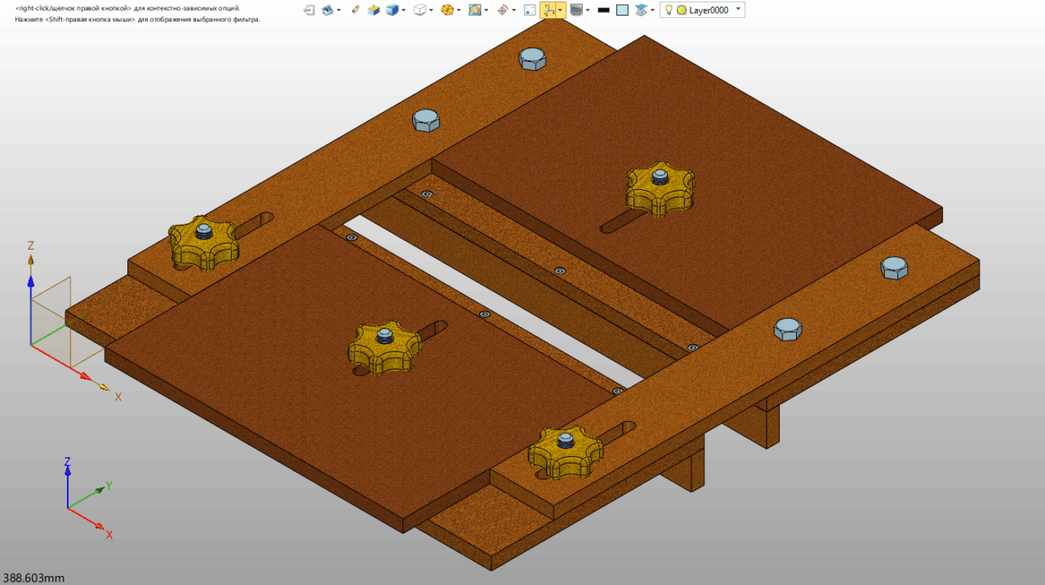
Task: Click the 388.603mm readout in status bar
Action: (x=33, y=578)
